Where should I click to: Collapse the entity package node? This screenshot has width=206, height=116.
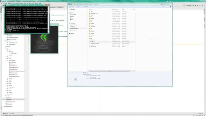[x=6, y=59]
